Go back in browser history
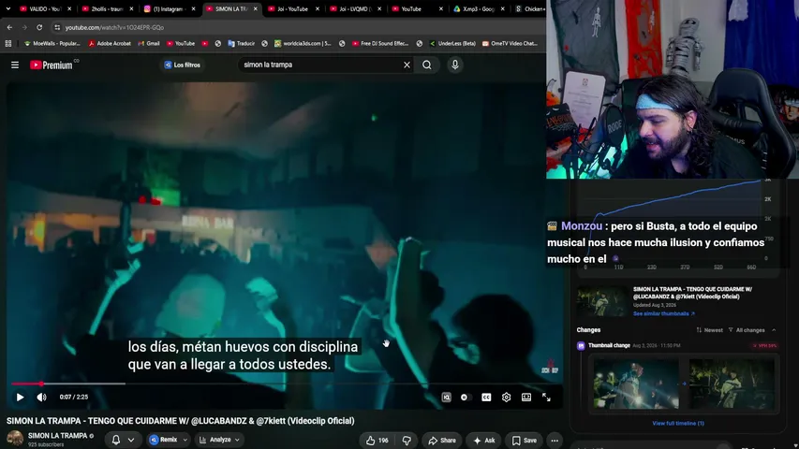Screen dimensions: 799x449 click(x=9, y=27)
